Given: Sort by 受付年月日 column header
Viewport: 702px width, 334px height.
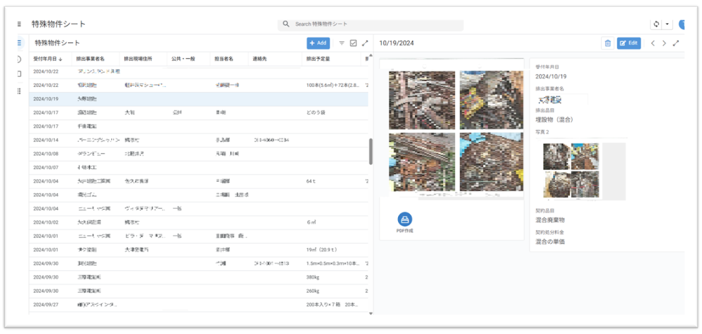Looking at the screenshot, I should [46, 59].
